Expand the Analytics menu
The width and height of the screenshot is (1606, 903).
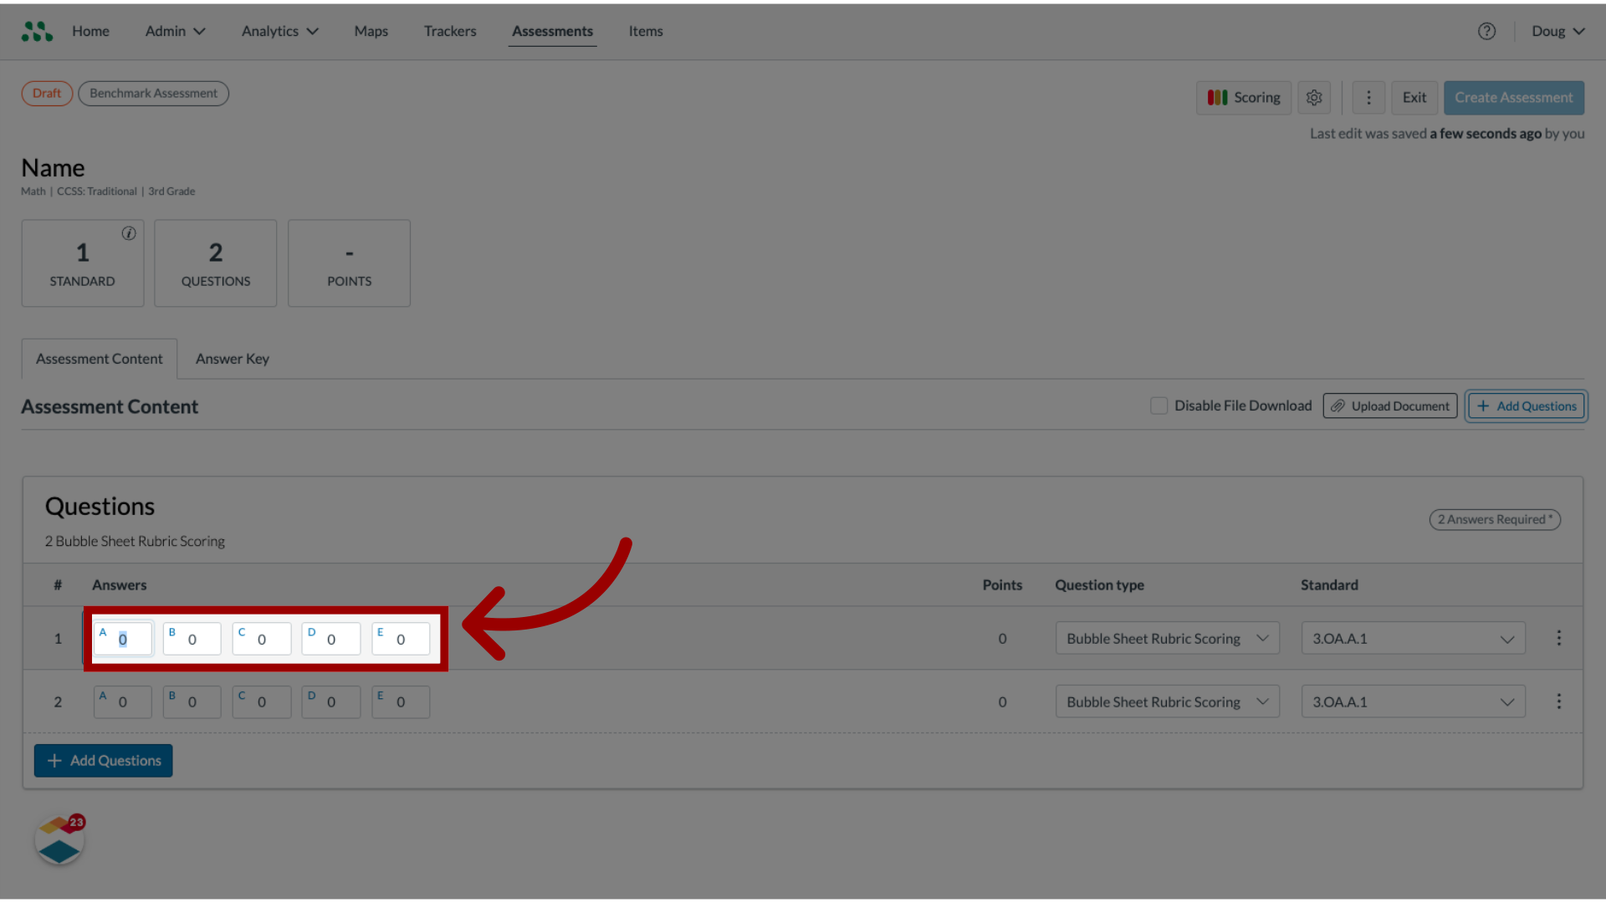click(x=280, y=31)
